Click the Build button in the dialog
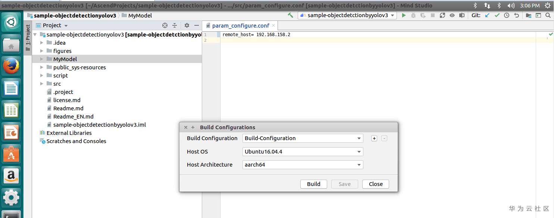This screenshot has width=554, height=218. click(x=313, y=184)
